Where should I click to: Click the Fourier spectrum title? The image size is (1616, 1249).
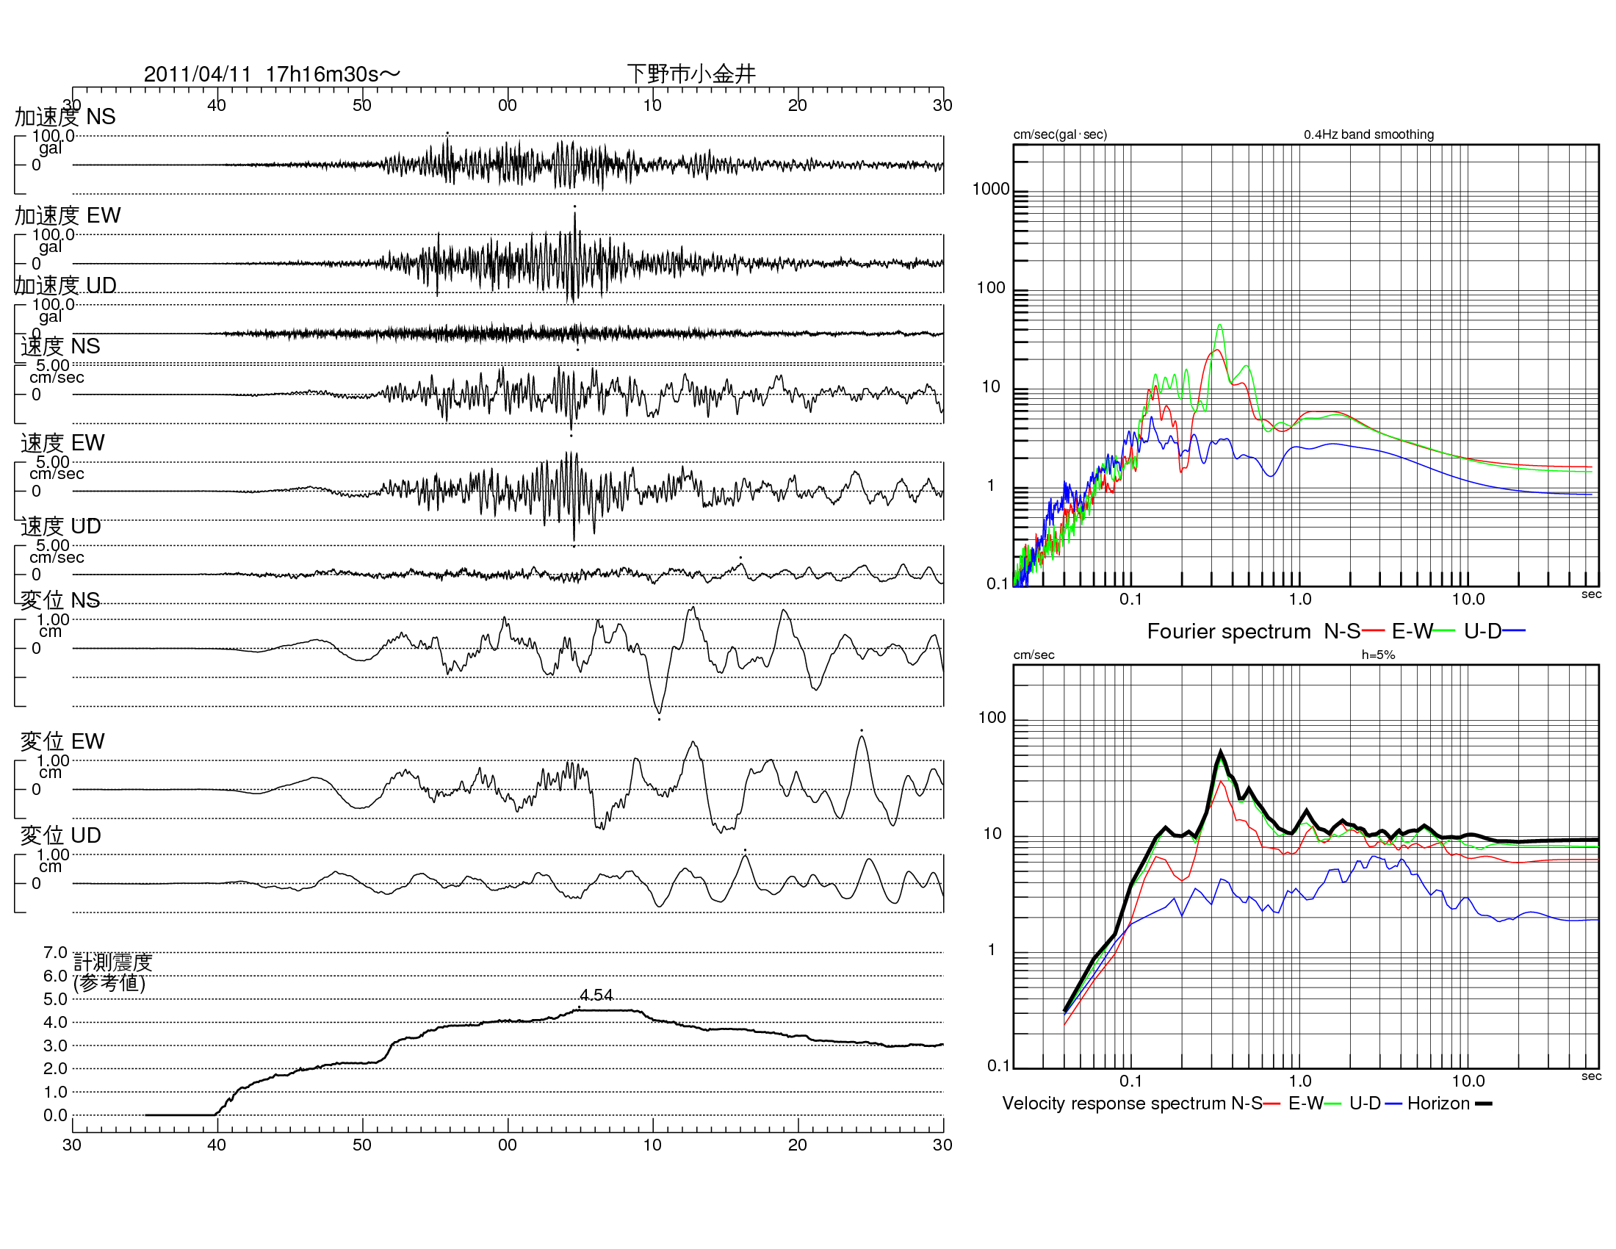point(1228,631)
